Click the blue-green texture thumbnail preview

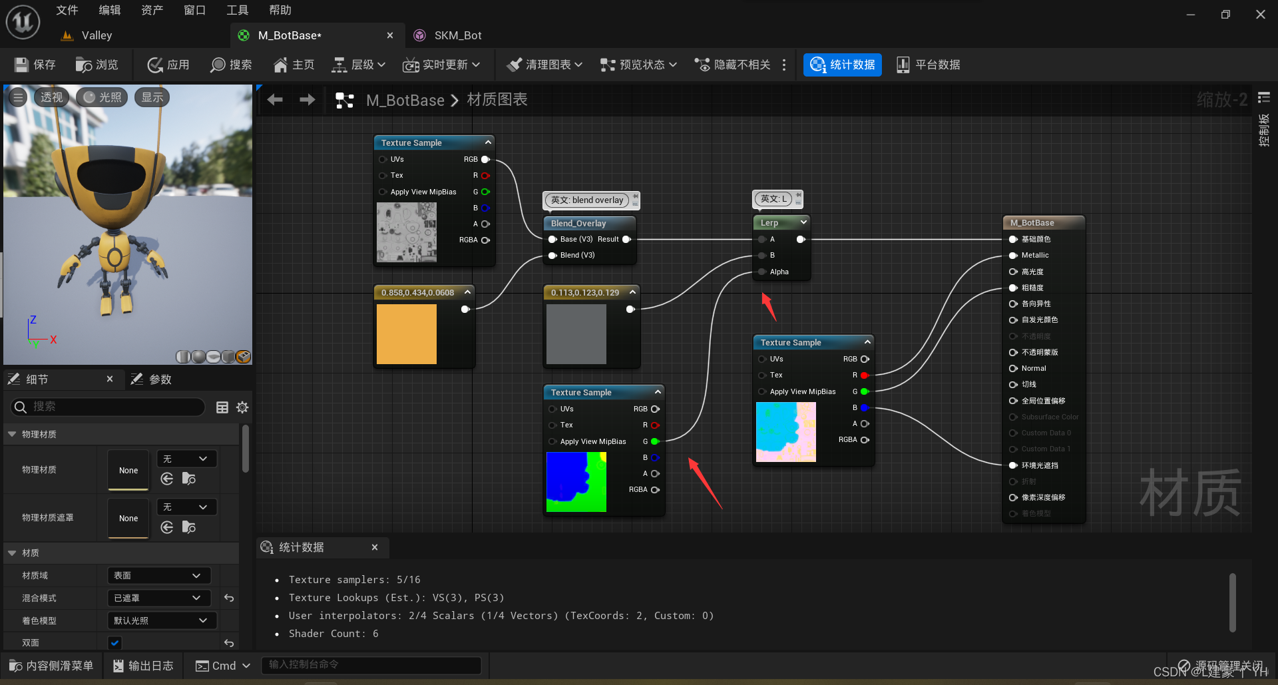[576, 482]
